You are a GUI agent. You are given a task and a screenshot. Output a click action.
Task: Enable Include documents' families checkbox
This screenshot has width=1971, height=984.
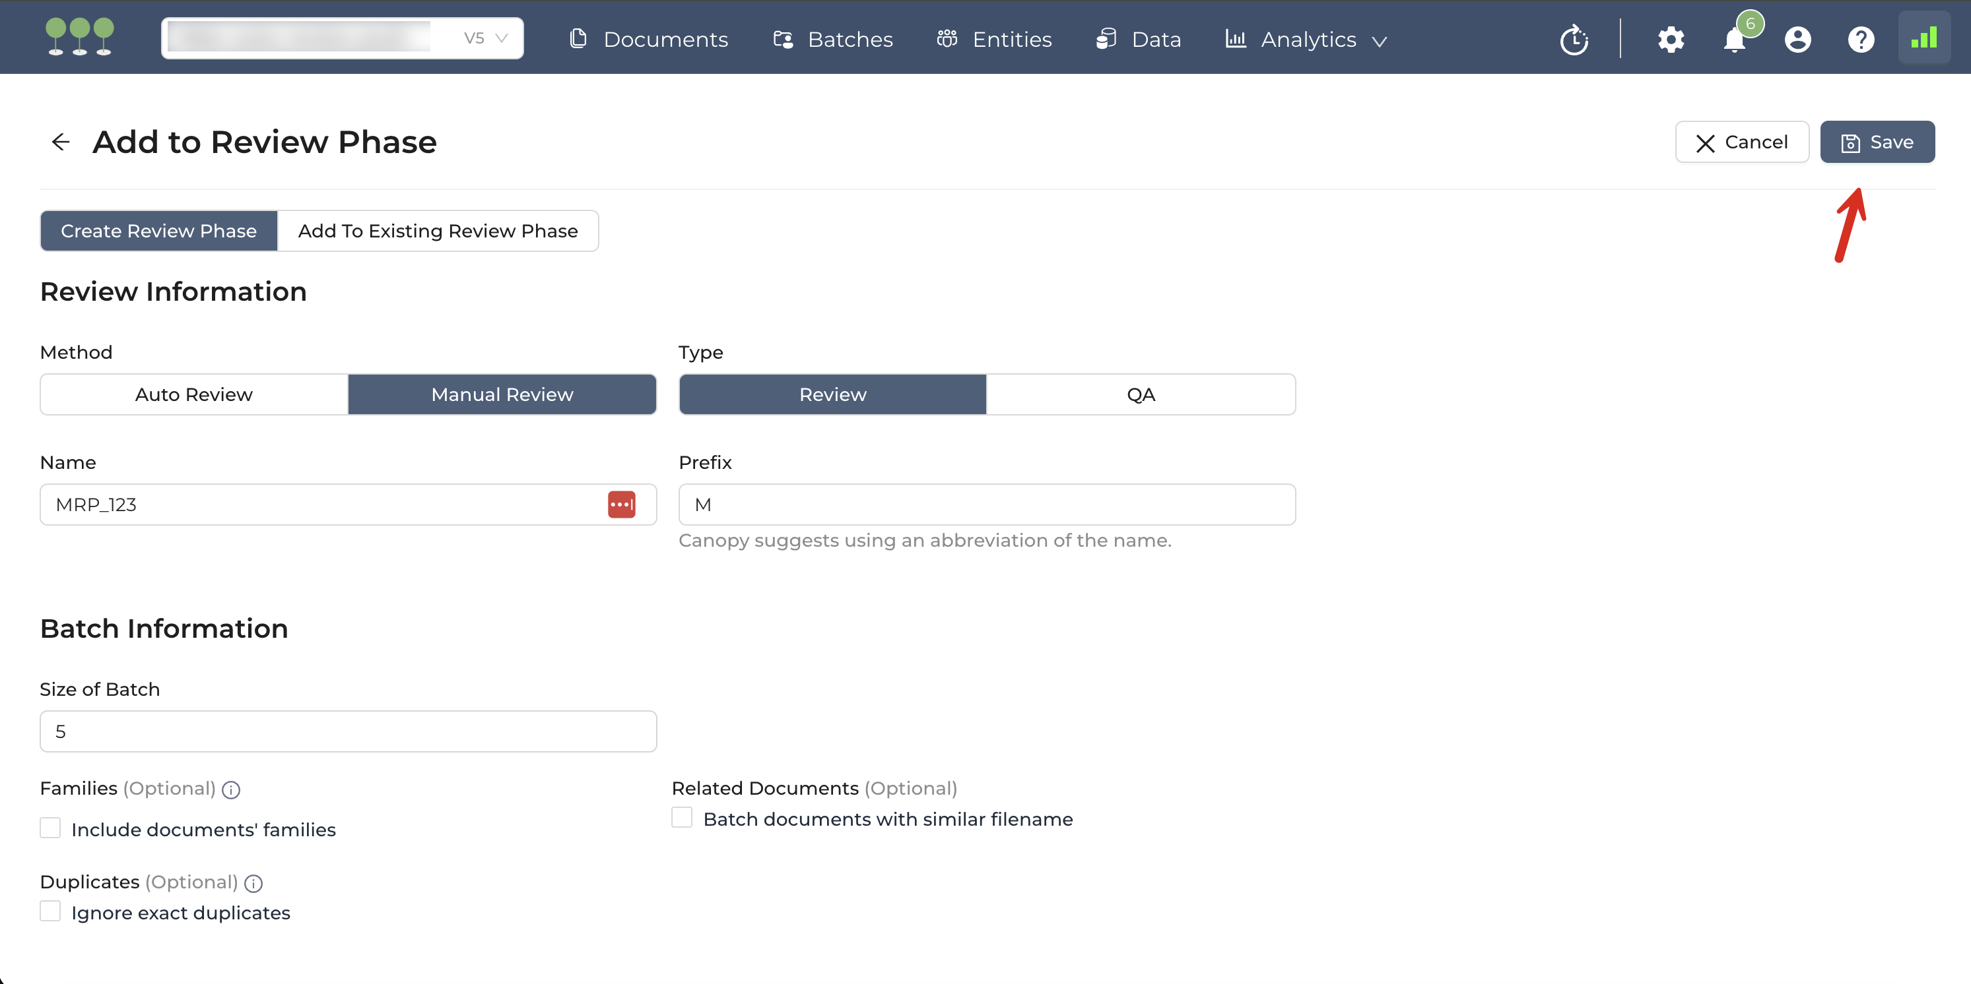pos(51,828)
